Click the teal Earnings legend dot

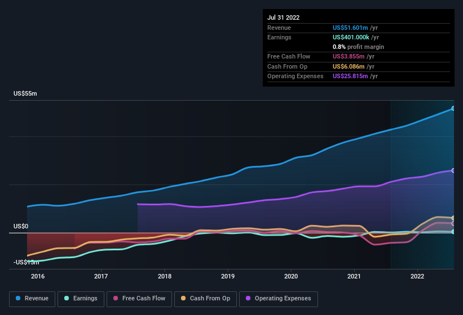click(67, 299)
